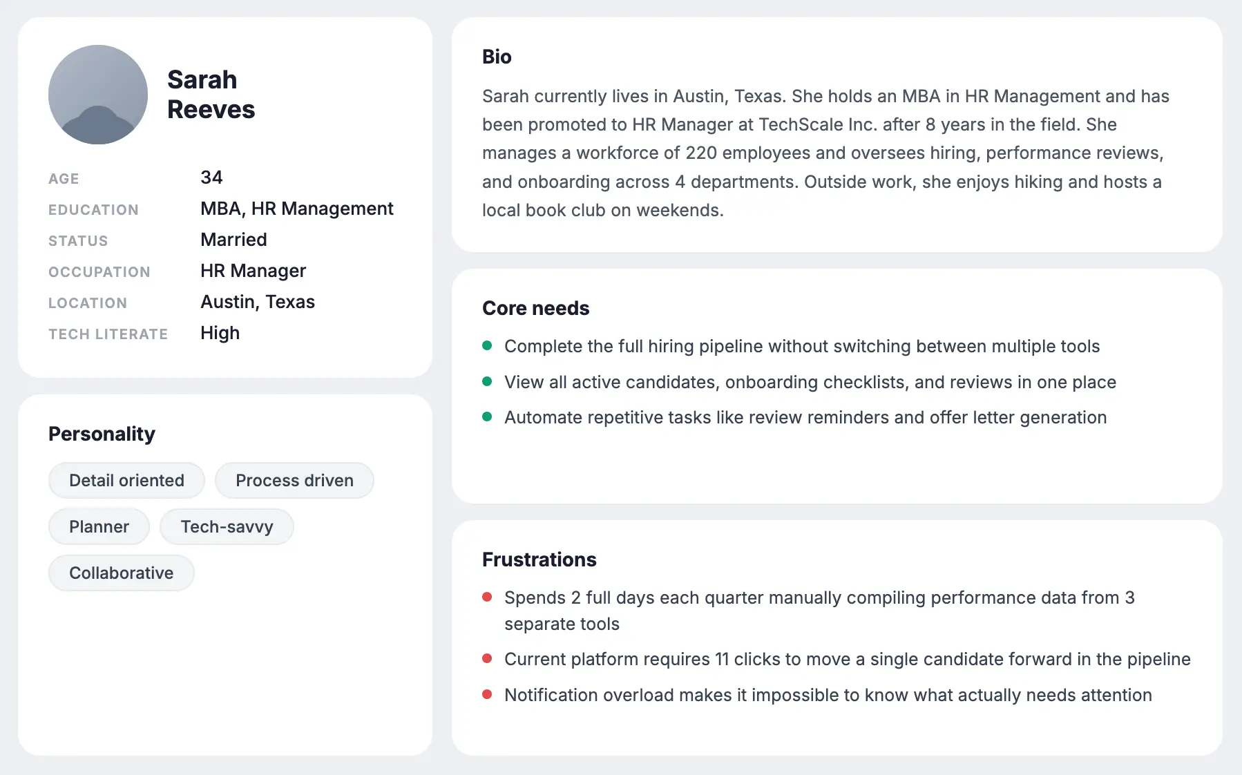Click the MBA, HR Management education value

click(x=297, y=209)
